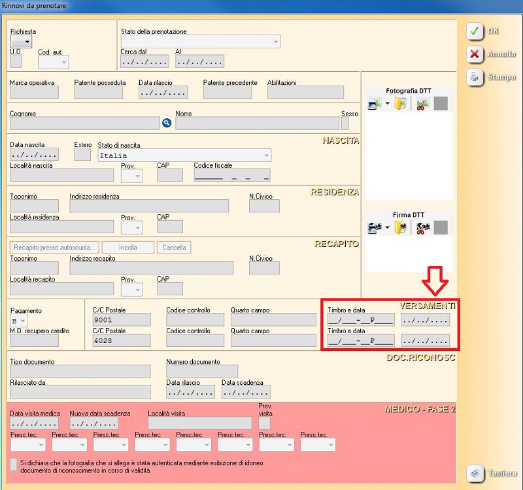Click the Recapito presso autoscuola button
This screenshot has height=490, width=523.
(54, 248)
